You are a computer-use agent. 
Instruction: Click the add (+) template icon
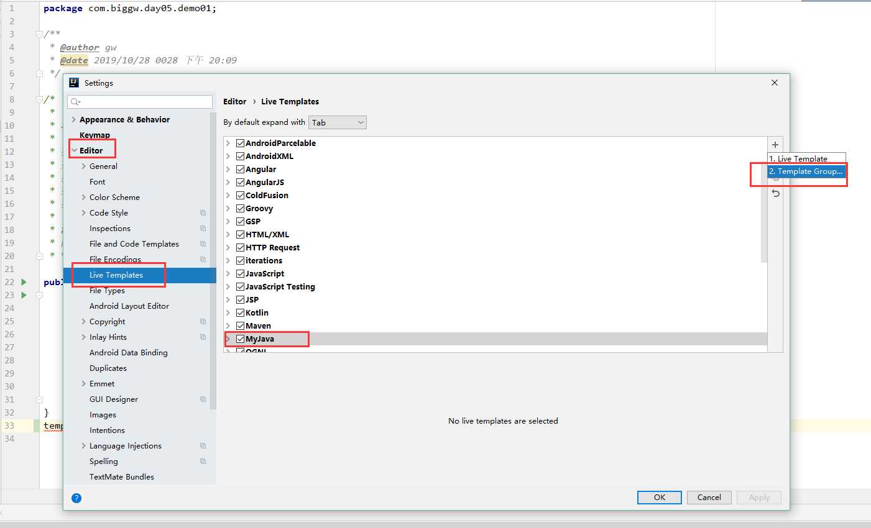775,145
